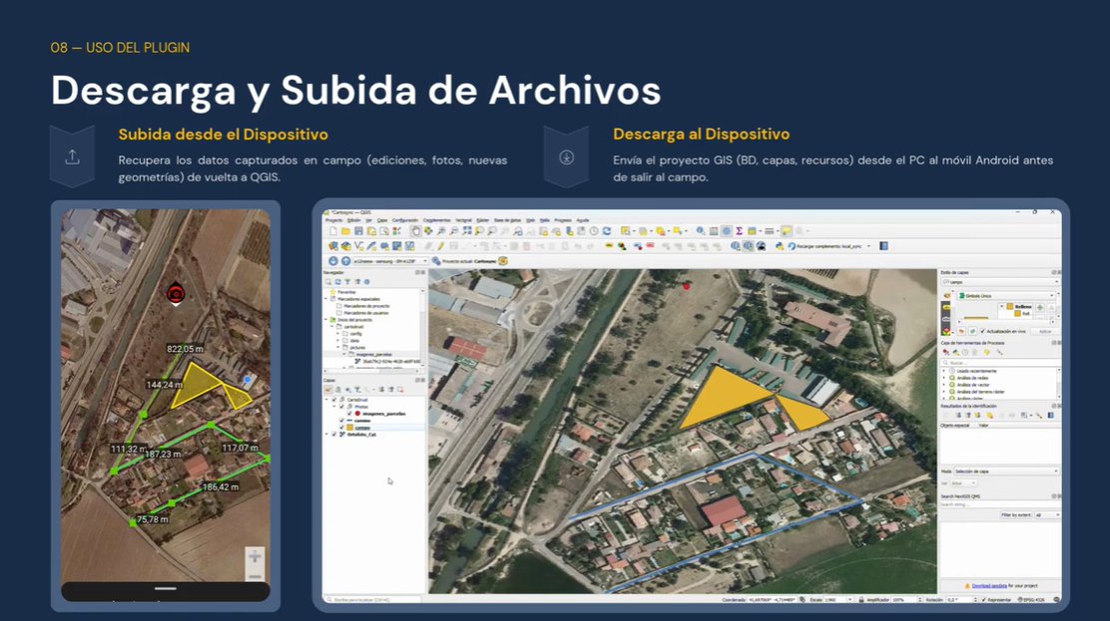The height and width of the screenshot is (621, 1110).
Task: Open the Samsung device dropdown
Action: (x=386, y=261)
